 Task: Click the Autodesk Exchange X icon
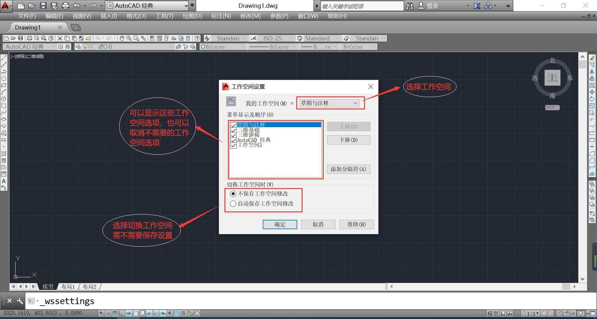coord(477,6)
